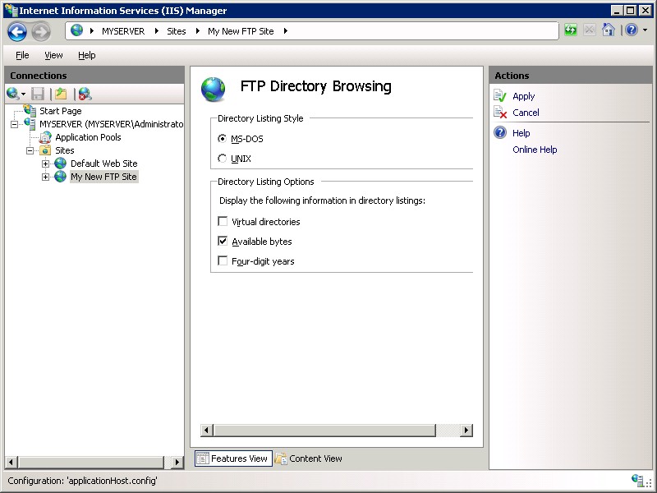The width and height of the screenshot is (657, 493).
Task: Click the globe icon in the address bar
Action: 76,30
